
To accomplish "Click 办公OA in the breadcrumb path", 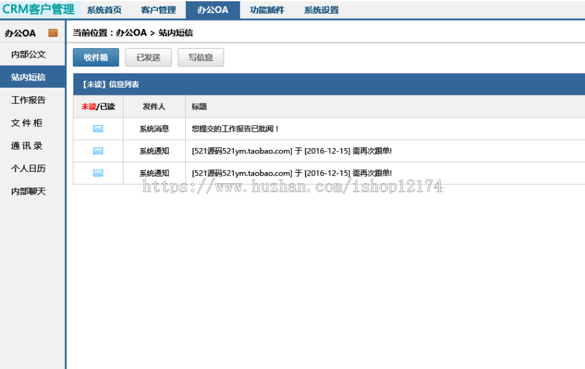I will click(131, 32).
